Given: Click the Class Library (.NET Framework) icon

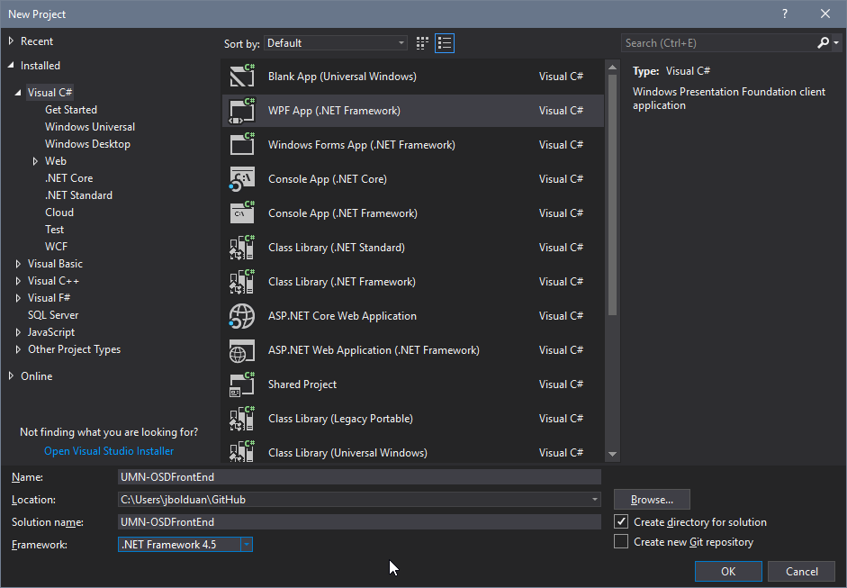Looking at the screenshot, I should (x=242, y=282).
